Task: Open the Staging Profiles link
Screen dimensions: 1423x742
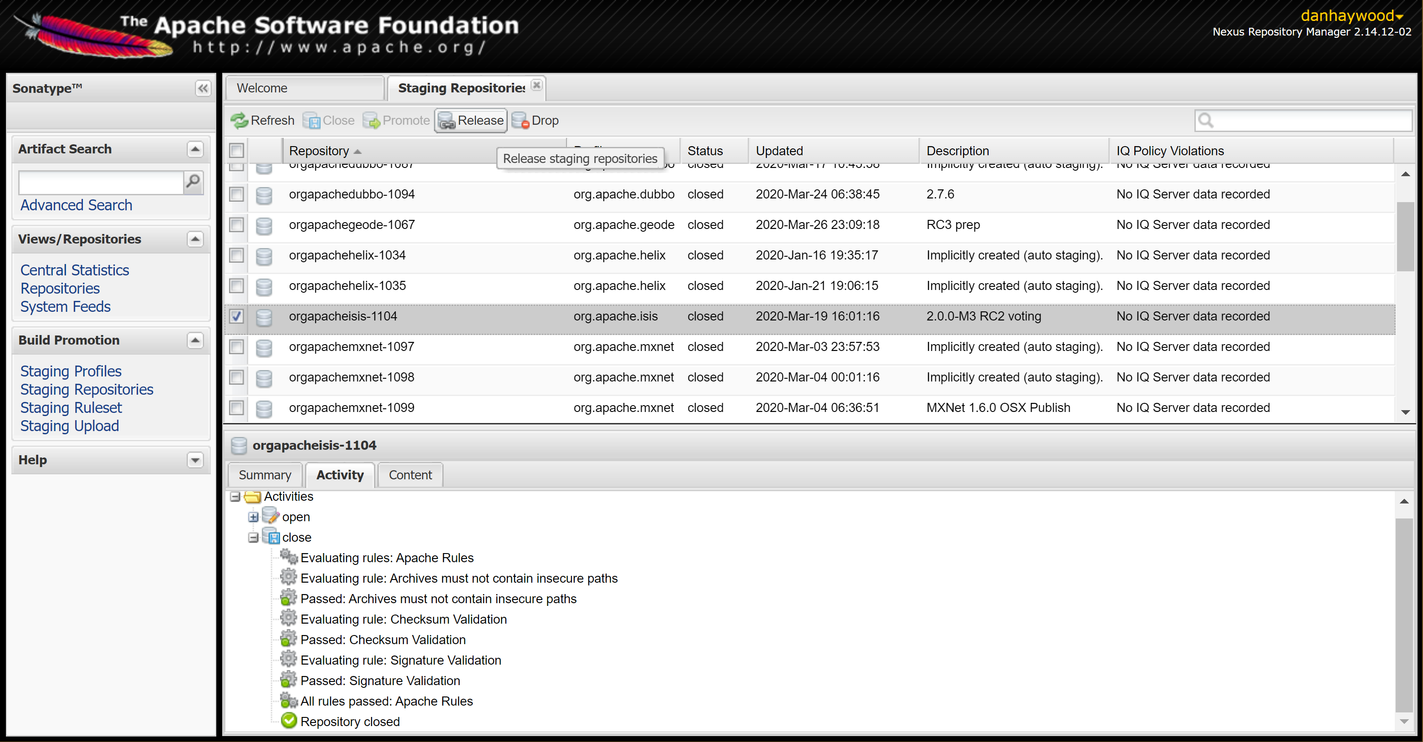Action: click(71, 371)
